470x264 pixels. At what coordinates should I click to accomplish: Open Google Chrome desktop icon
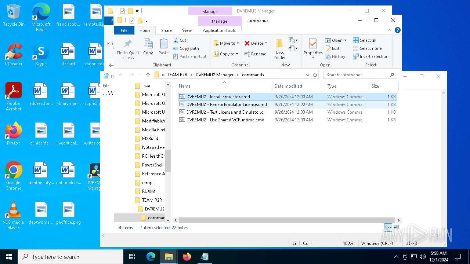click(14, 176)
